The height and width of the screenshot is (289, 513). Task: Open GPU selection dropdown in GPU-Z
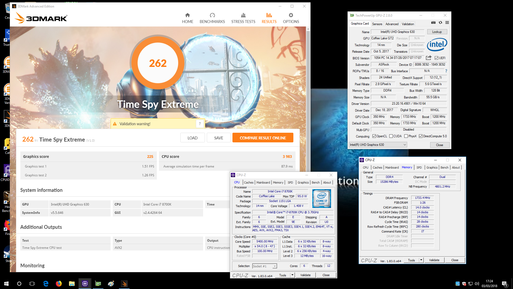coord(378,145)
